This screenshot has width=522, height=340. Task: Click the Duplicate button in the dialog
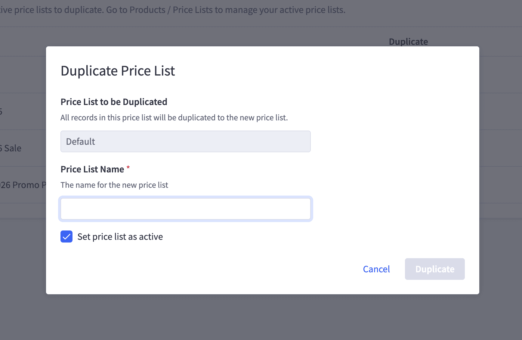coord(435,269)
